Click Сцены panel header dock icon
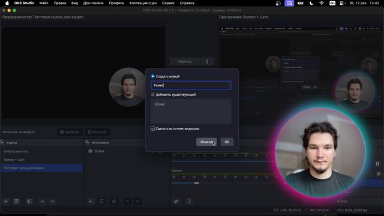 (2, 142)
